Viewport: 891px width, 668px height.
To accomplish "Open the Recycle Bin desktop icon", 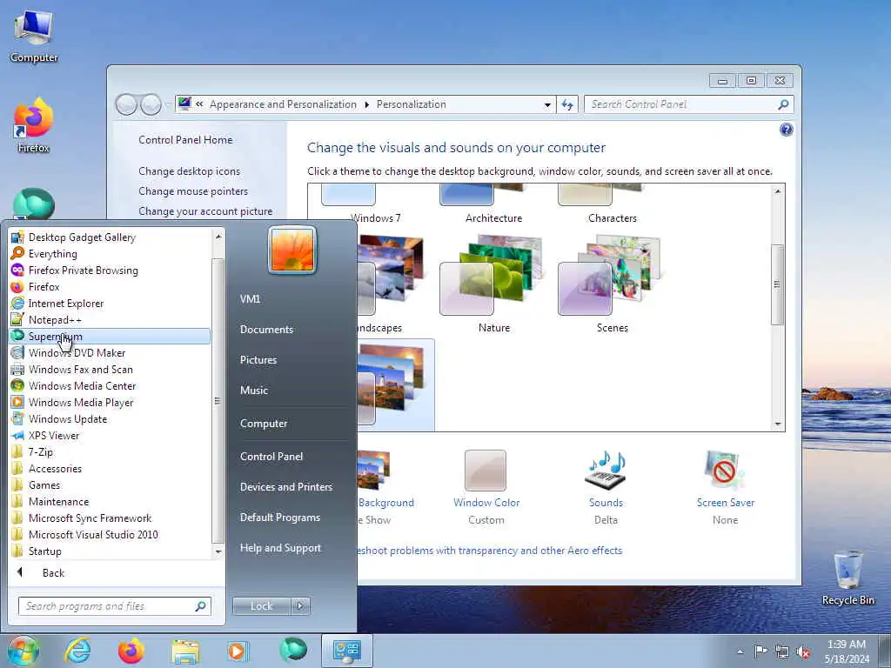I will [x=847, y=578].
